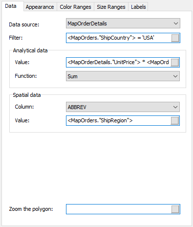Click the 'Column:' label
193x227 pixels.
click(24, 107)
